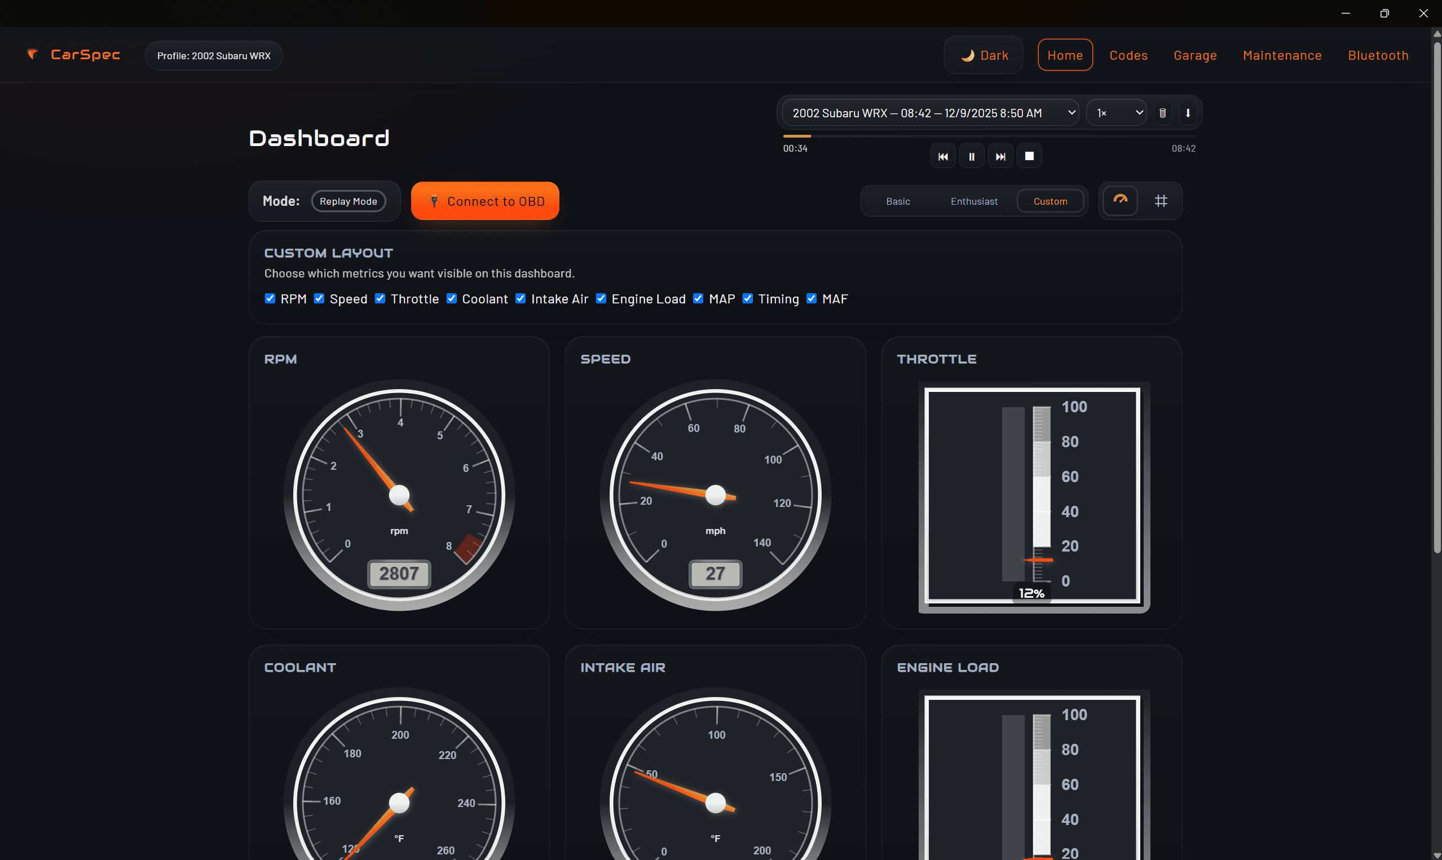Uncheck the Intake Air metric checkbox
The image size is (1442, 860).
point(521,298)
